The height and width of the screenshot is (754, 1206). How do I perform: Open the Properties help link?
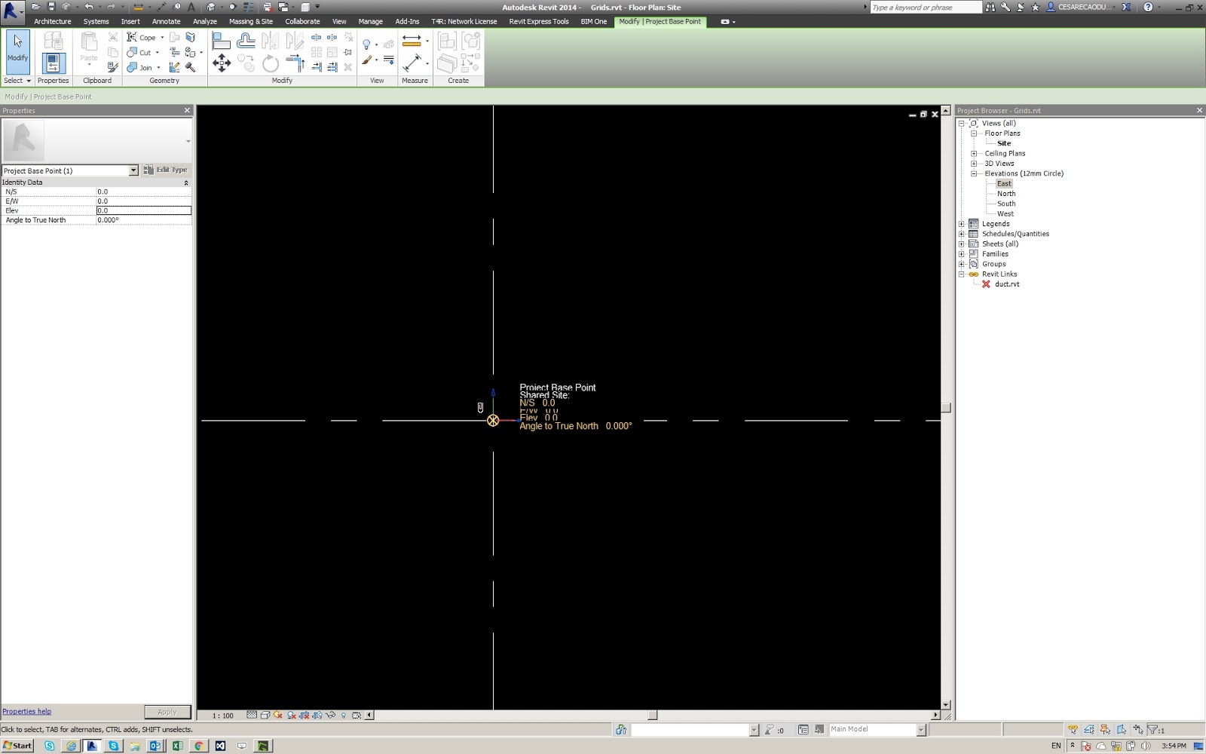pyautogui.click(x=26, y=711)
